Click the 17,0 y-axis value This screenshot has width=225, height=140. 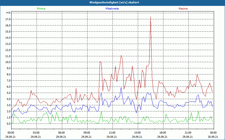pos(8,19)
